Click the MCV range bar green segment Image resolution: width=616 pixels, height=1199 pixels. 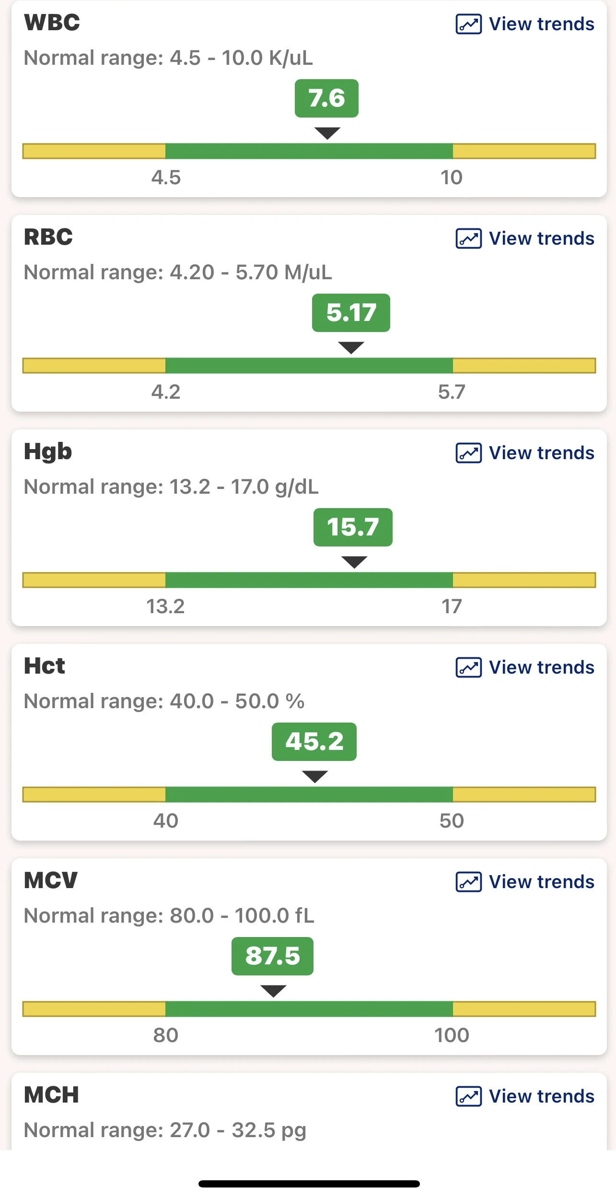(309, 1009)
